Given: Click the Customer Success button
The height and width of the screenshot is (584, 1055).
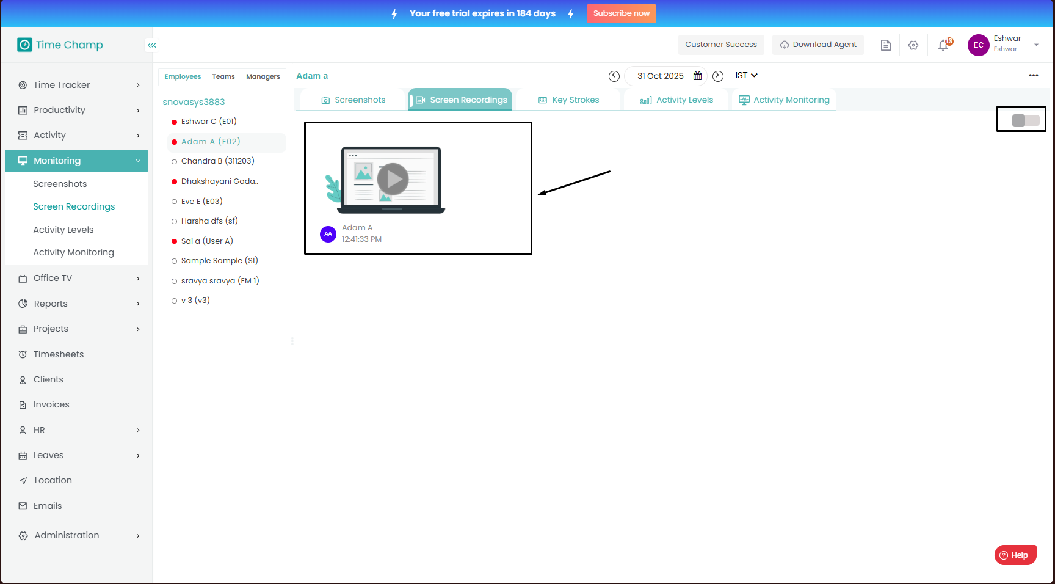Looking at the screenshot, I should (721, 45).
